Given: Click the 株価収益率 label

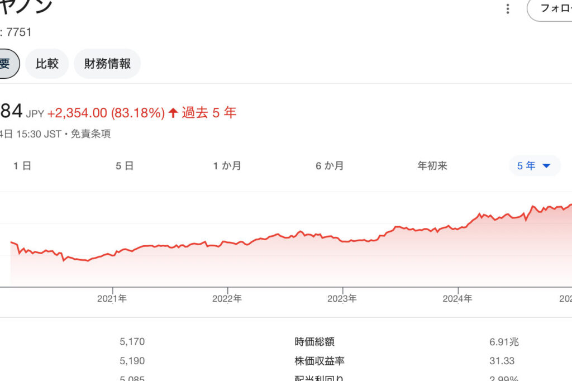Looking at the screenshot, I should (x=320, y=361).
